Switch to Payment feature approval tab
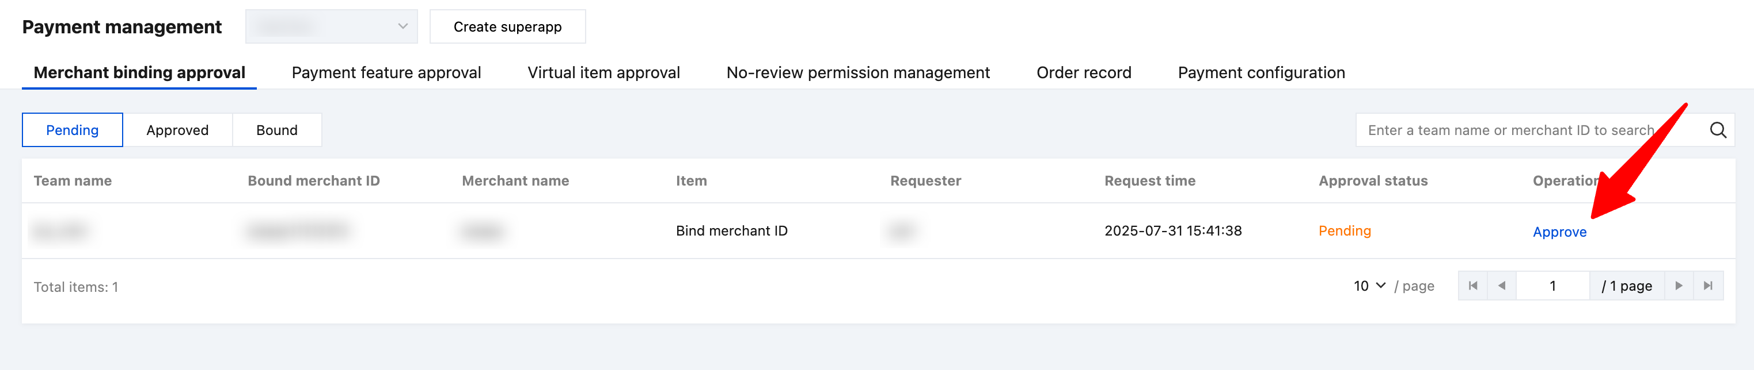This screenshot has height=370, width=1754. [x=386, y=72]
